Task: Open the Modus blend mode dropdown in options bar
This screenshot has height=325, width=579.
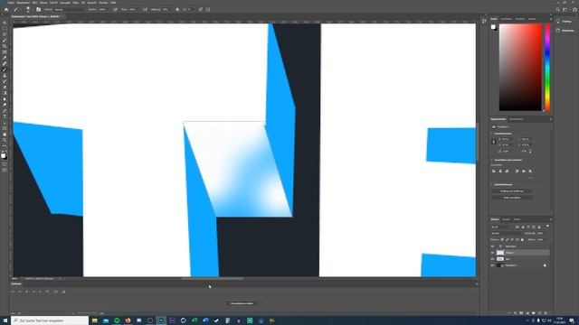Action: pos(69,10)
